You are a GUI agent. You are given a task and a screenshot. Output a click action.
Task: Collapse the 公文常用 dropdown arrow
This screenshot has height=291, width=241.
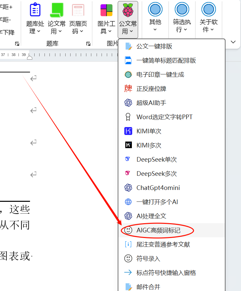(131, 31)
